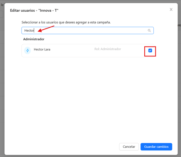Click the Rol: Administrador label
This screenshot has height=157, width=181.
pyautogui.click(x=108, y=49)
